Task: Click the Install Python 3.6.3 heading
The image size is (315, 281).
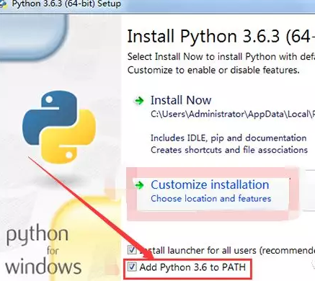Action: 221,37
